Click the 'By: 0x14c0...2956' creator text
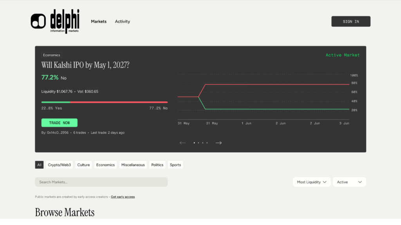401x225 pixels. pos(55,133)
